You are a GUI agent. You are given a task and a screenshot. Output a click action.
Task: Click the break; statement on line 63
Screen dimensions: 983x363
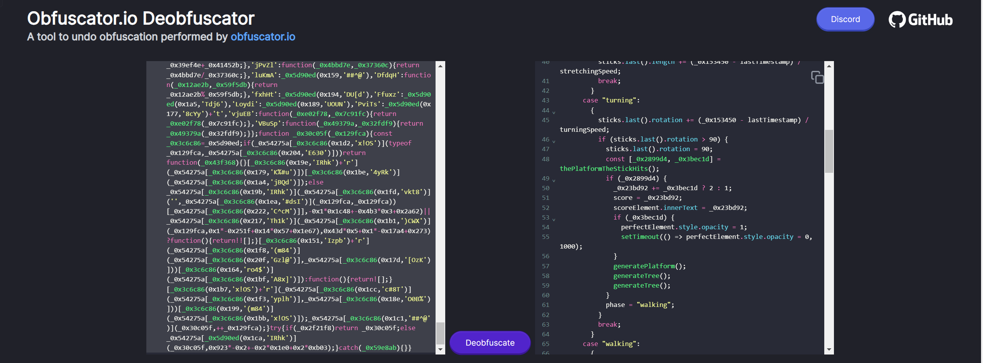[x=609, y=324]
